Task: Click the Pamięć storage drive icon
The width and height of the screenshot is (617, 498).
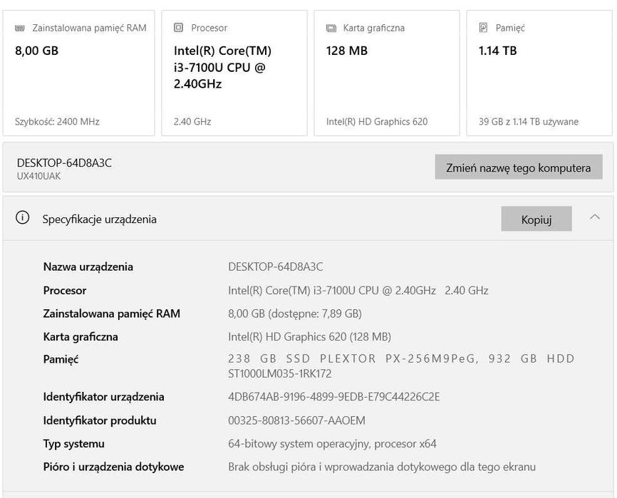Action: click(x=483, y=28)
